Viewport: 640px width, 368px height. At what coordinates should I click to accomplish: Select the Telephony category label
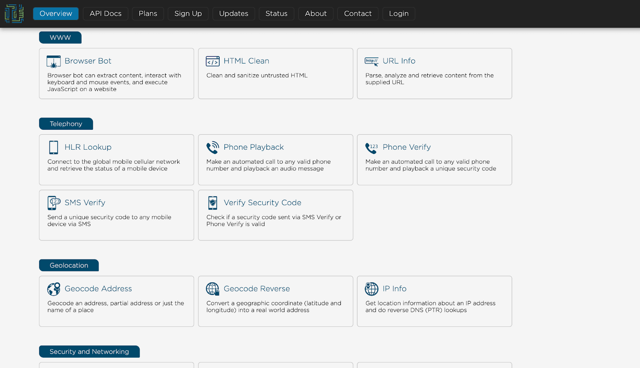[x=66, y=124]
